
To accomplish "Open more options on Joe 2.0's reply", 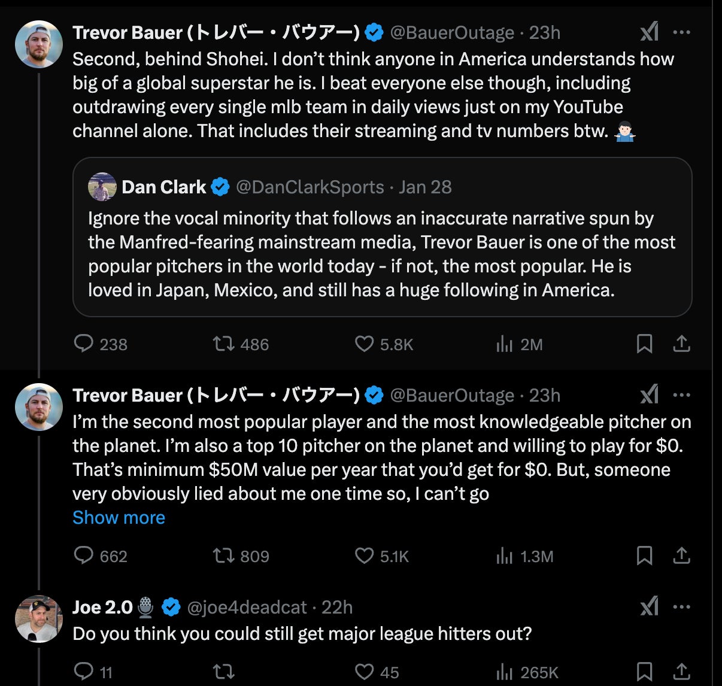I will (x=682, y=607).
